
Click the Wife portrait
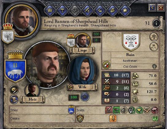[x=83, y=71]
